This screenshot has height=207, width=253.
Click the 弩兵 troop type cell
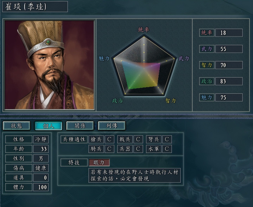pos(154,139)
